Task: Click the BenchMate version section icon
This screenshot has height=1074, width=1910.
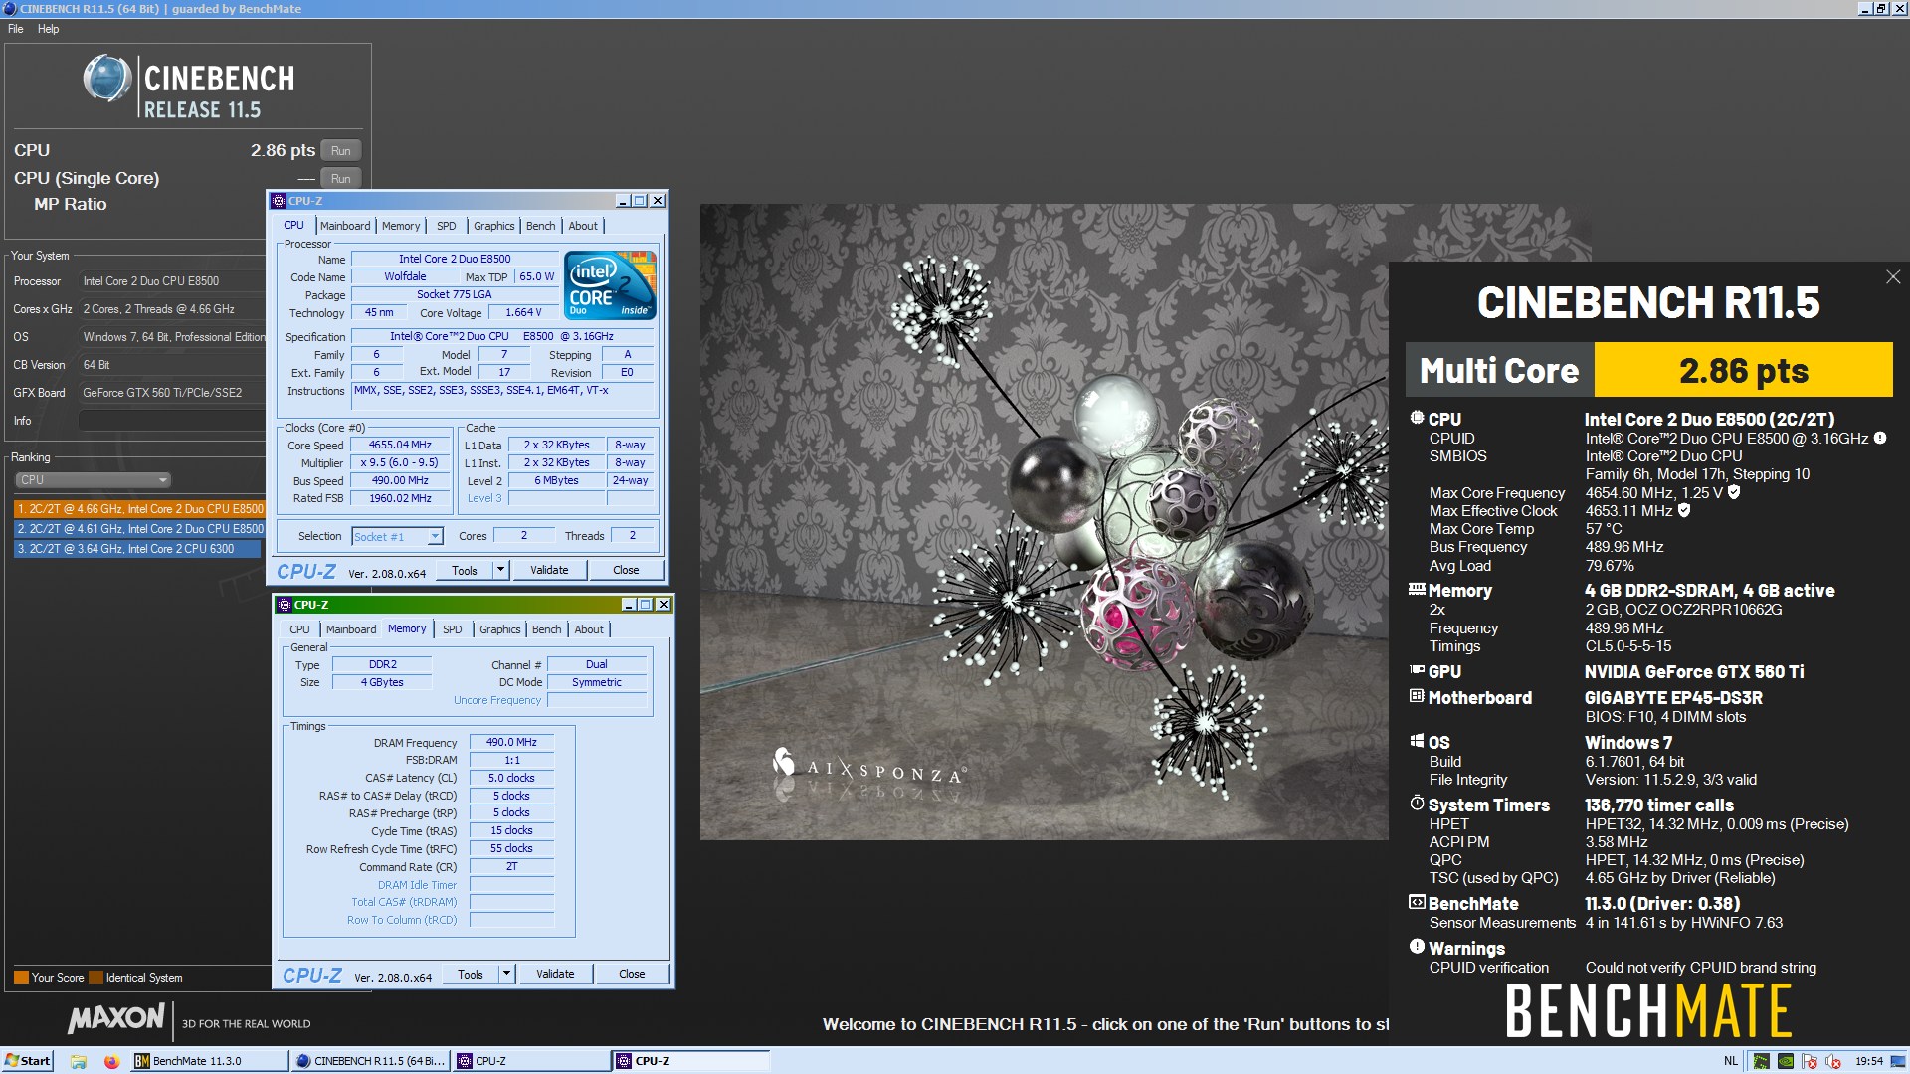Action: pyautogui.click(x=1417, y=903)
